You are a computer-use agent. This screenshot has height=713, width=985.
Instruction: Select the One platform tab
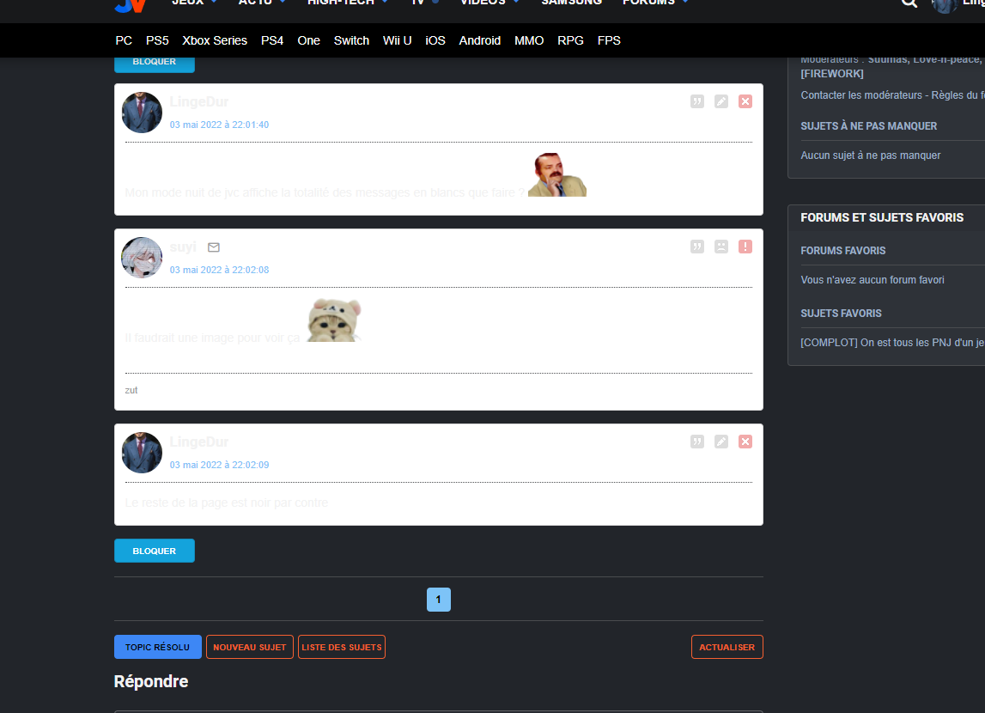tap(308, 40)
